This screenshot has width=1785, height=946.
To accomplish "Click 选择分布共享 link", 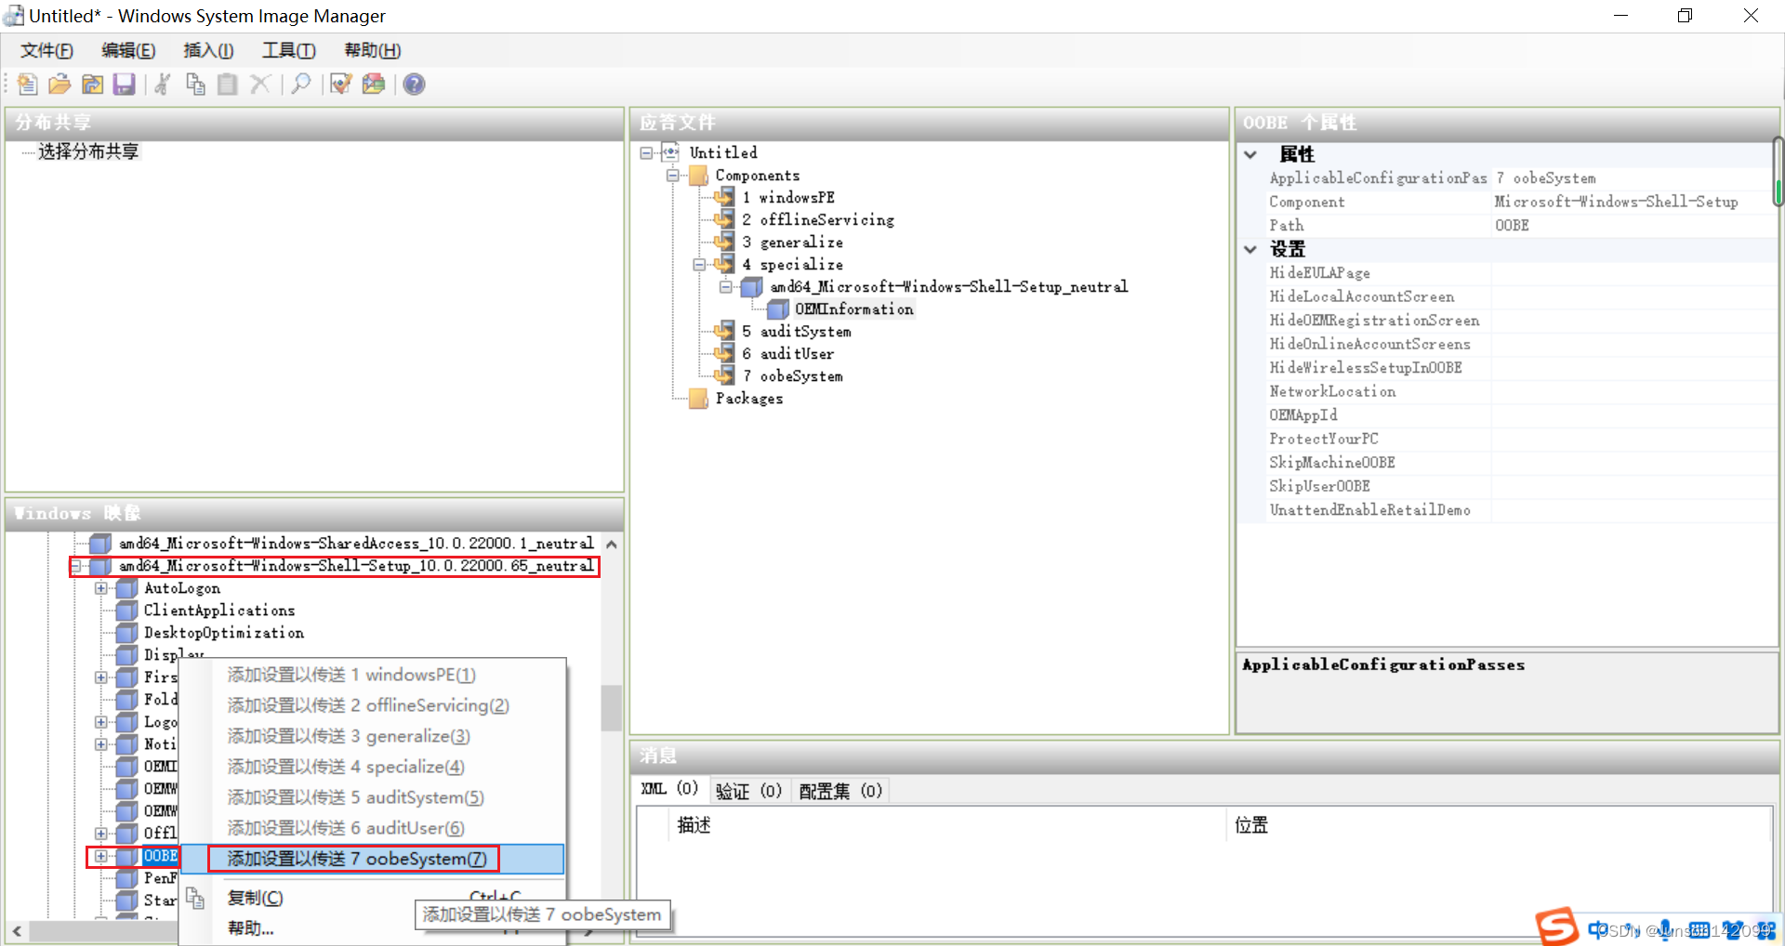I will (88, 151).
